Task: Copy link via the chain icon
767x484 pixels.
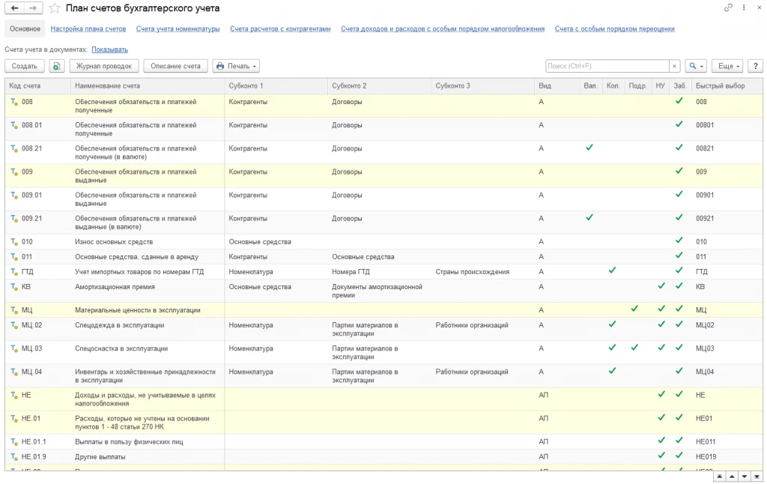Action: click(728, 7)
